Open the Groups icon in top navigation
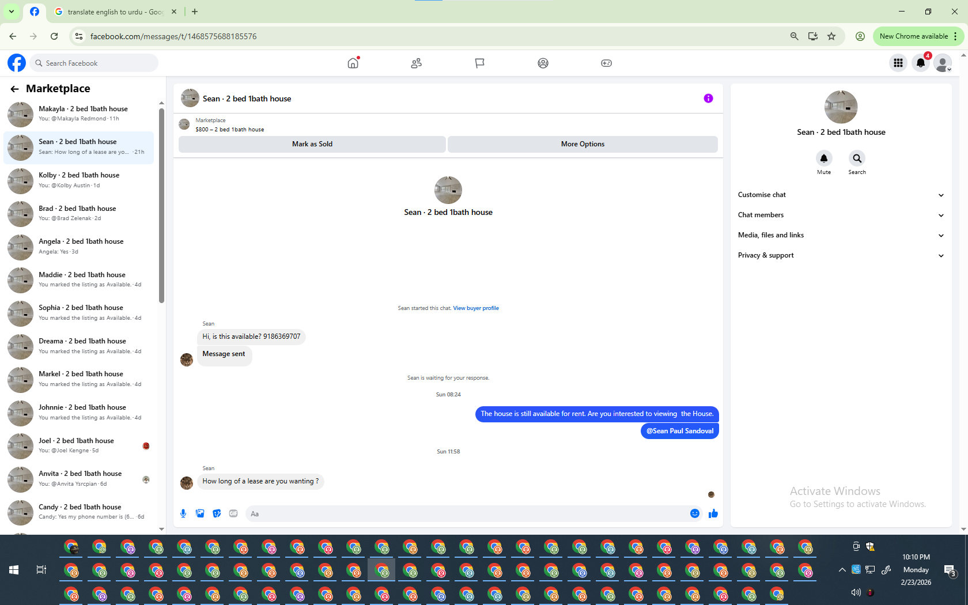 click(x=543, y=63)
